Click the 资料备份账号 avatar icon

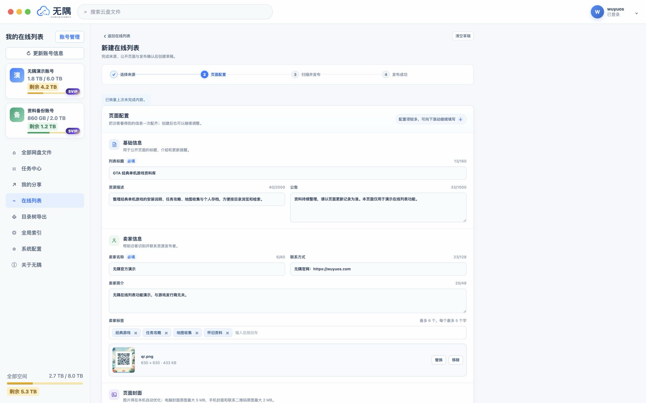tap(17, 115)
